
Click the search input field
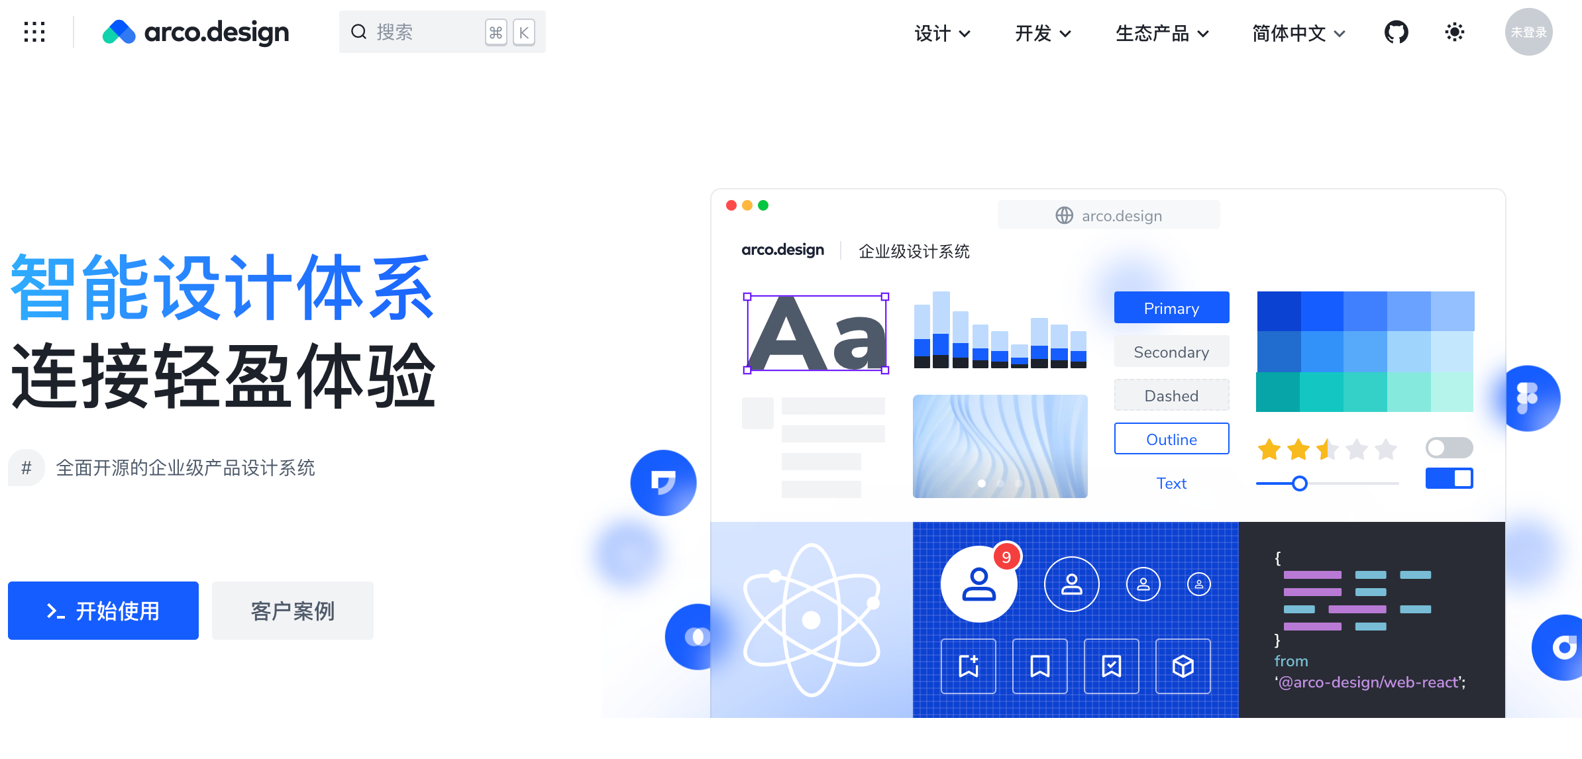[439, 32]
